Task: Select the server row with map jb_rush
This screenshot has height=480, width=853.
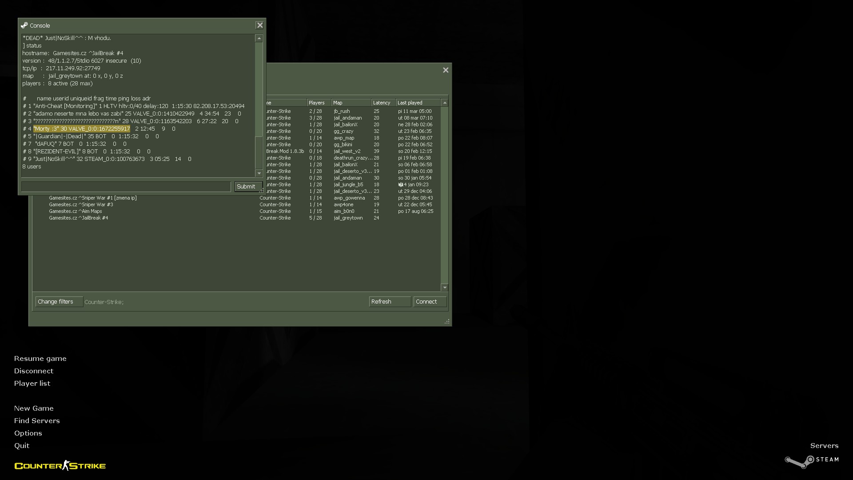Action: pos(353,112)
